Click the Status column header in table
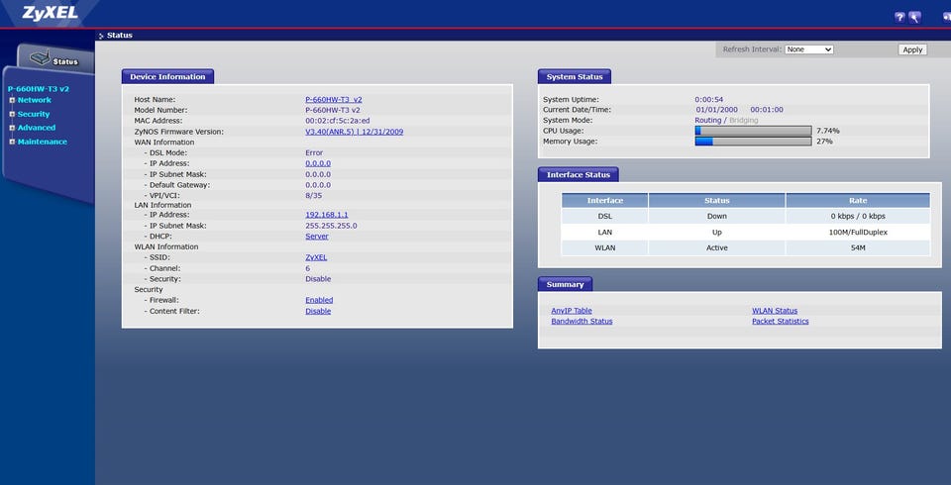 pyautogui.click(x=717, y=201)
